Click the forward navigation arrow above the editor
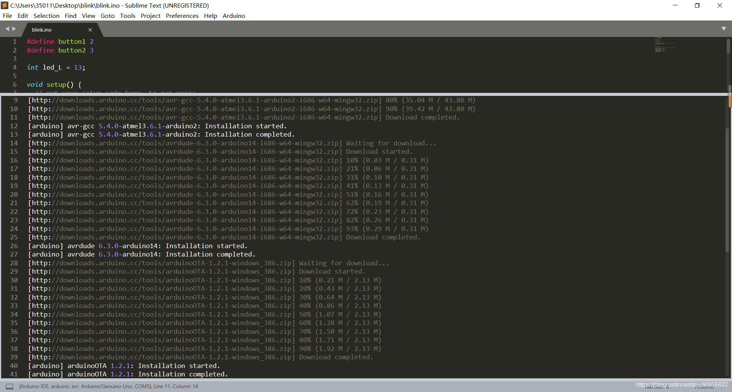 (14, 29)
